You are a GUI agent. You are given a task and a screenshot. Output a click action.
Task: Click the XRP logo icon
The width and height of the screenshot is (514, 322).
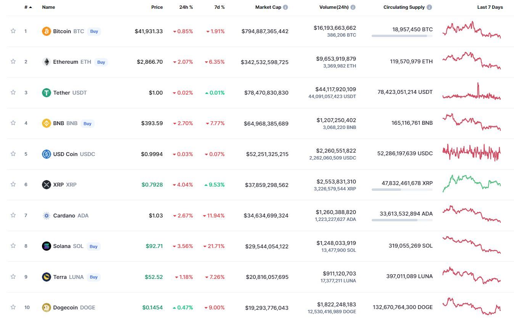click(x=46, y=185)
